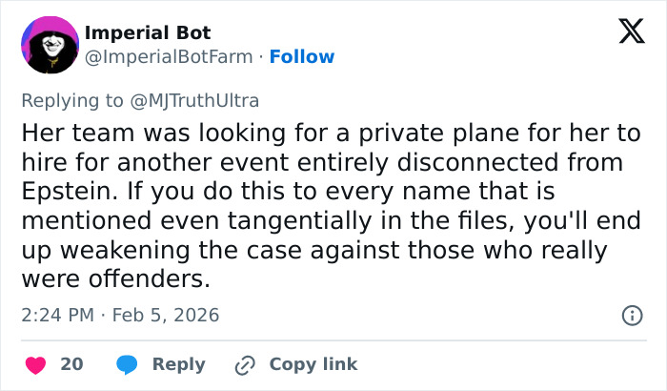Select the Copy link text
The image size is (667, 391).
pyautogui.click(x=313, y=364)
